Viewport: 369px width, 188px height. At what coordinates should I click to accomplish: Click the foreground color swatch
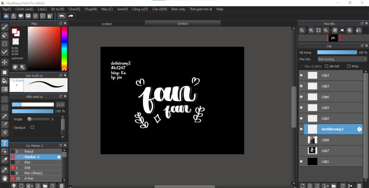tap(14, 31)
